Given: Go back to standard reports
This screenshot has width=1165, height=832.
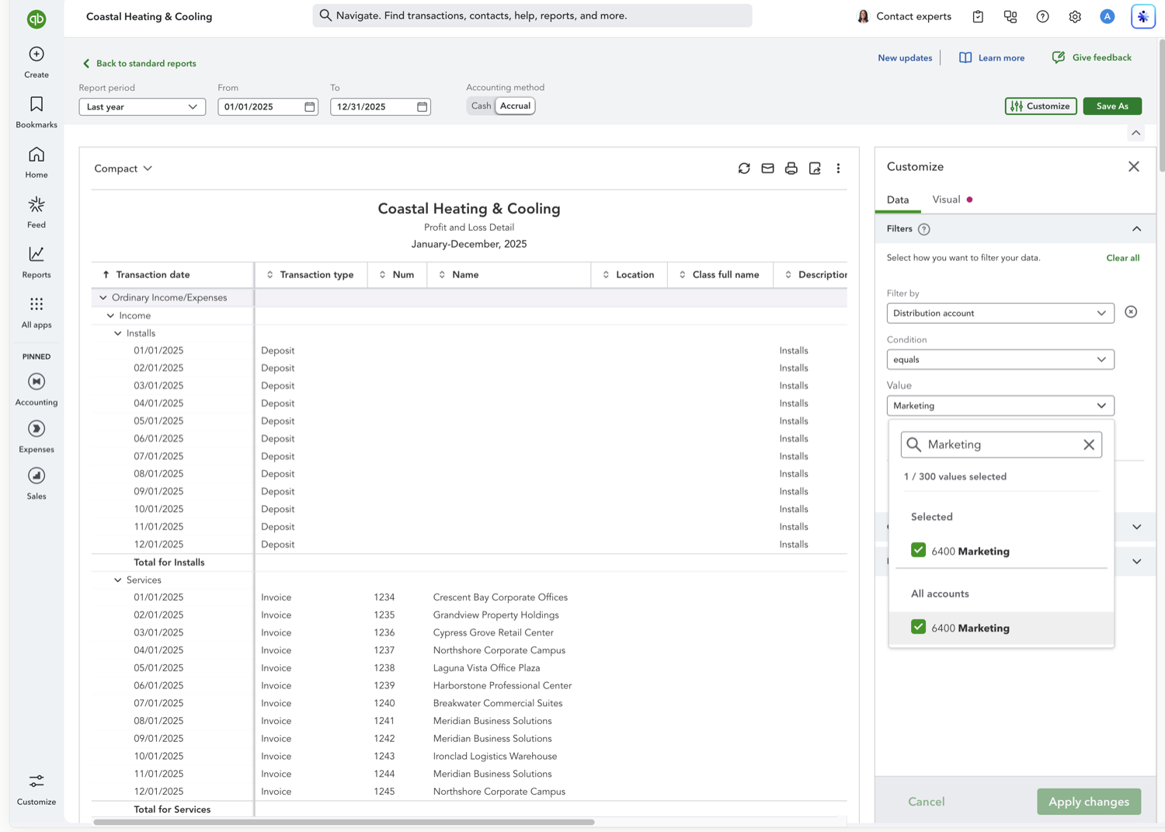Looking at the screenshot, I should click(x=139, y=64).
